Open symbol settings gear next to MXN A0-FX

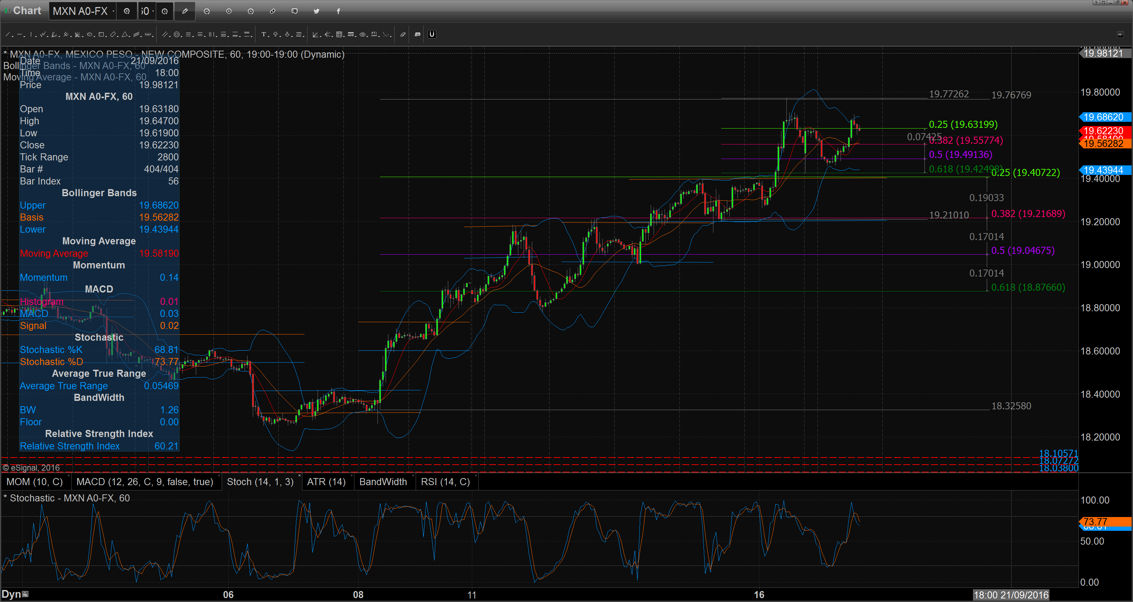[x=127, y=11]
